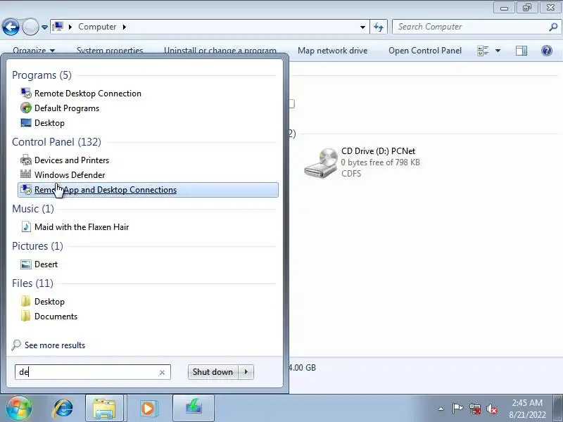This screenshot has width=563, height=422.
Task: Open the Windows Start button
Action: pyautogui.click(x=19, y=408)
